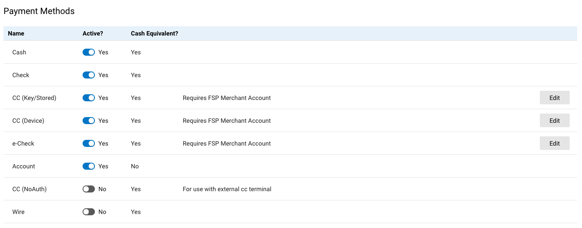Edit the e-Check payment method
This screenshot has height=228, width=582.
554,143
